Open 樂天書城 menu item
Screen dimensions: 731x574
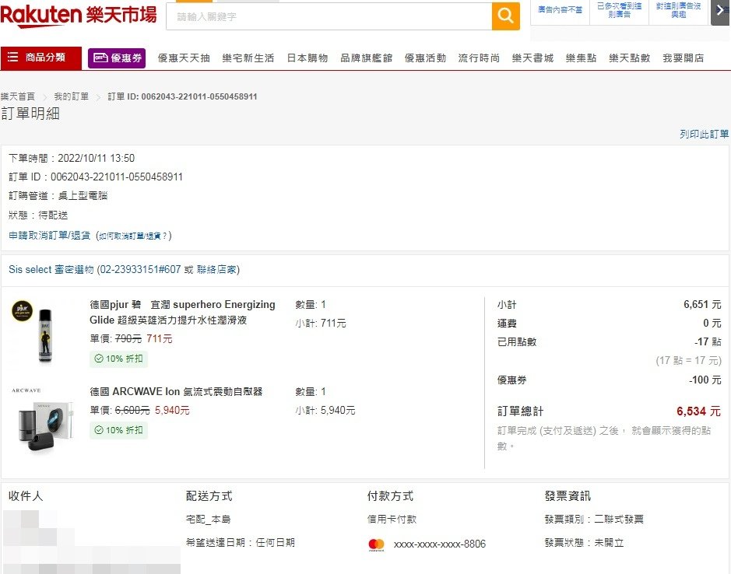[x=532, y=58]
